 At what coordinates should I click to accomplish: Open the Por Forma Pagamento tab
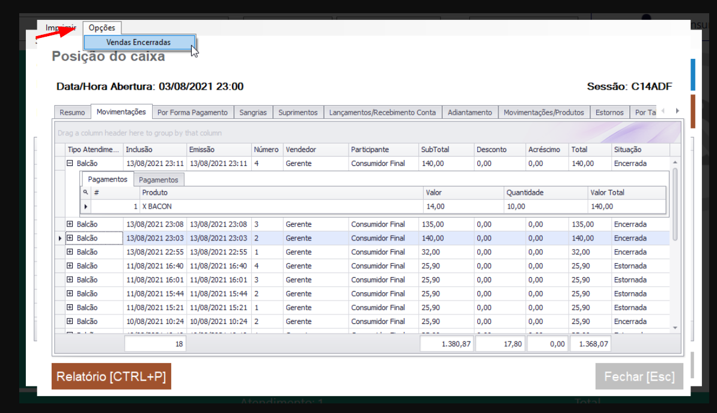(x=192, y=112)
